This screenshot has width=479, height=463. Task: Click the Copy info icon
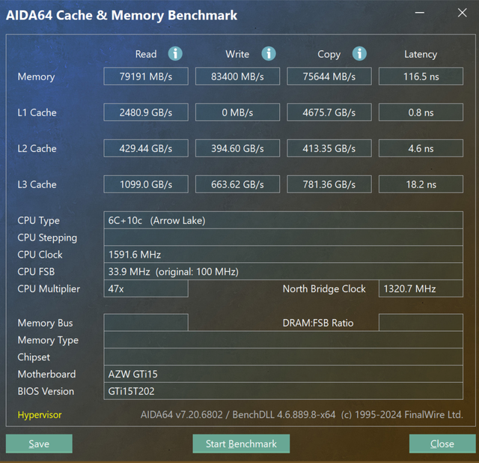(x=359, y=54)
